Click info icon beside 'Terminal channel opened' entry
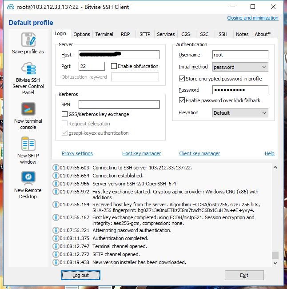Viewport: 287px width, 289px height. coord(56,246)
